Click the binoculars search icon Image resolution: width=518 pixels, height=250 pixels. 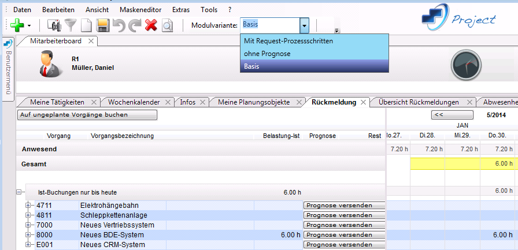pos(54,25)
